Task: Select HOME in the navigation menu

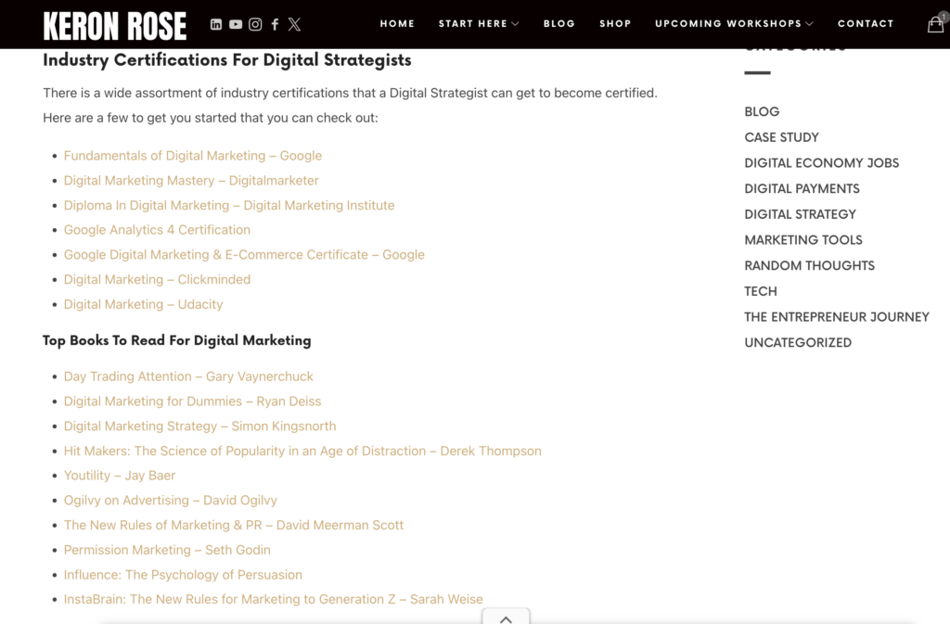Action: pyautogui.click(x=397, y=24)
